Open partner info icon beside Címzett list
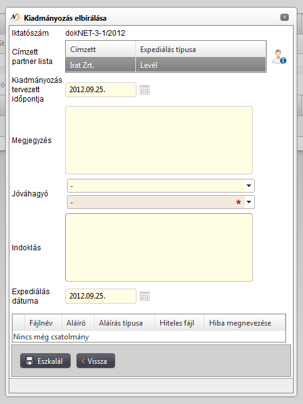Viewport: 303px width, 404px height. (x=279, y=56)
